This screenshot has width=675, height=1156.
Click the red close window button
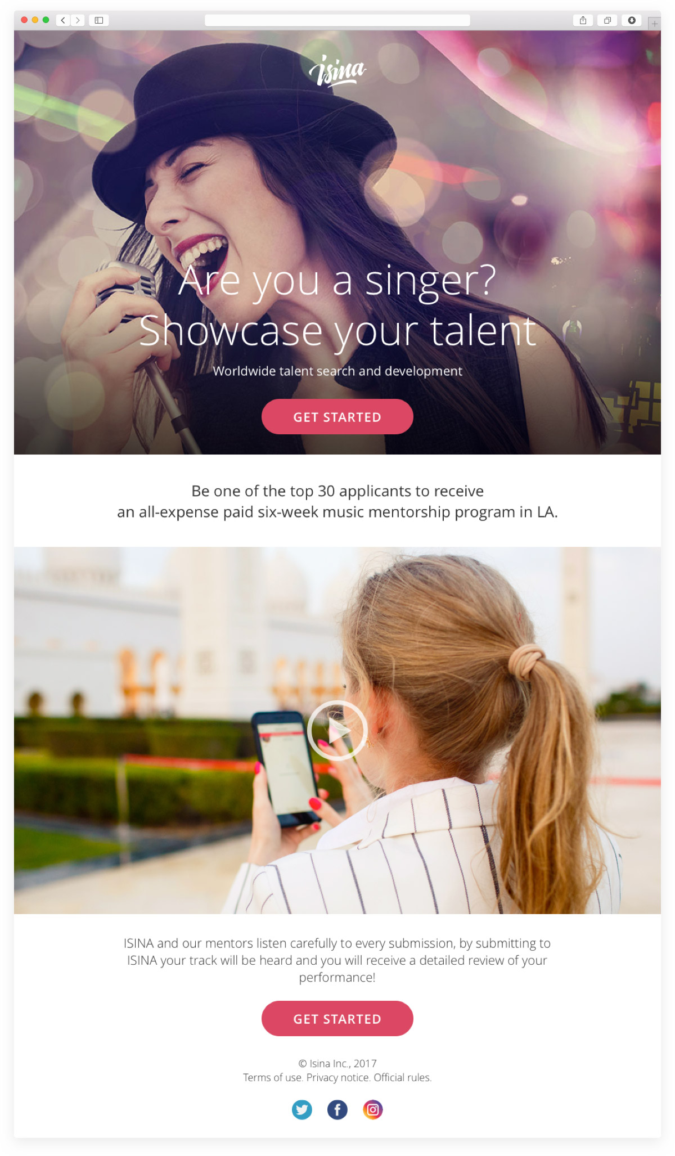pyautogui.click(x=24, y=20)
